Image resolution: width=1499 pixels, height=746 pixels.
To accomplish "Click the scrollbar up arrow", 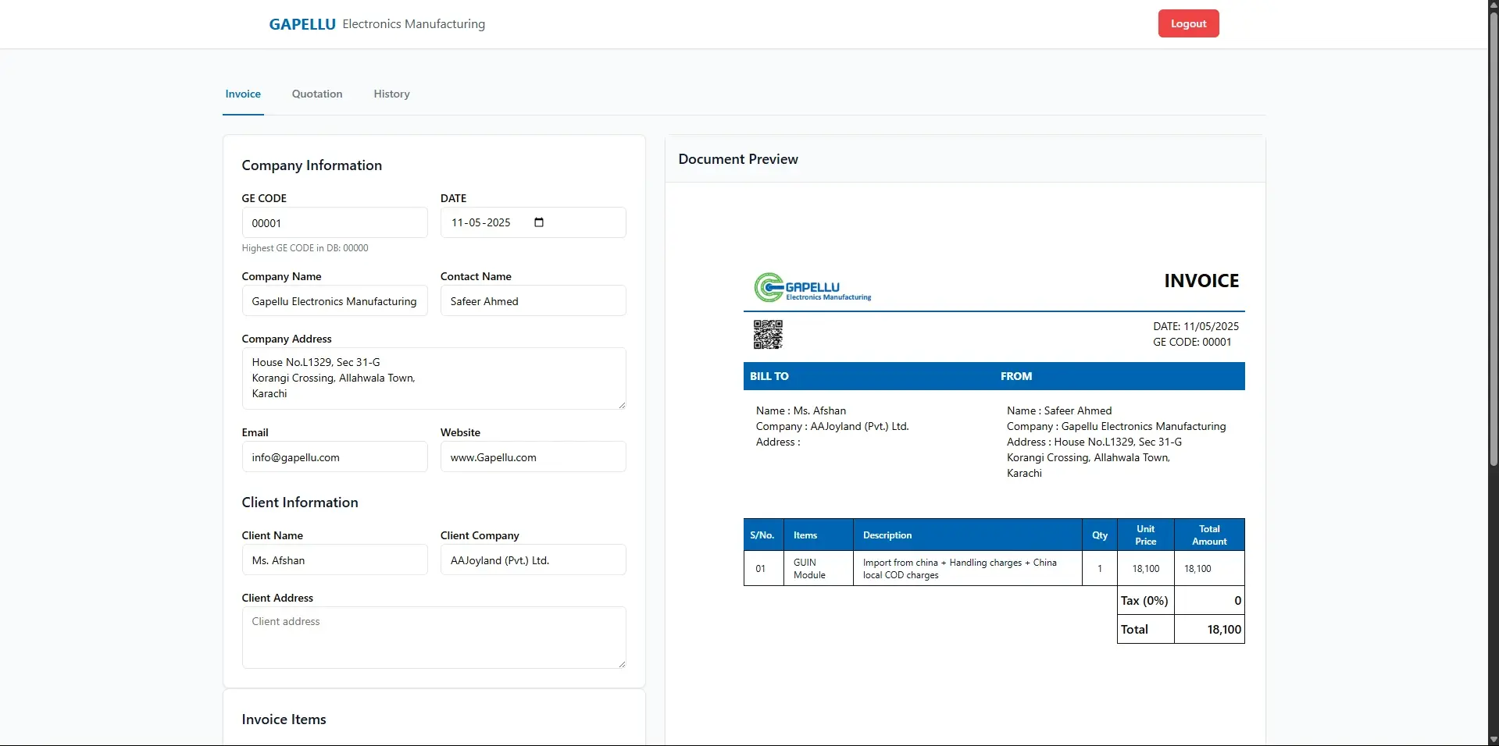I will 1494,5.
